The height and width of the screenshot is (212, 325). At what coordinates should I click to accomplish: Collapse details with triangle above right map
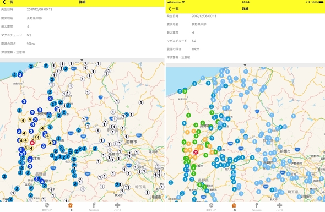pos(245,65)
